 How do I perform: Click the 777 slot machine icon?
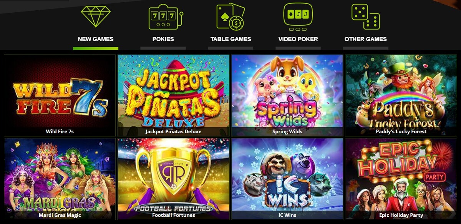click(163, 17)
